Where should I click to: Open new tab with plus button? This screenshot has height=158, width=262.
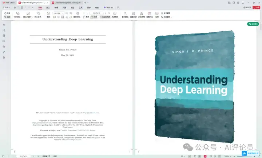click(x=85, y=3)
